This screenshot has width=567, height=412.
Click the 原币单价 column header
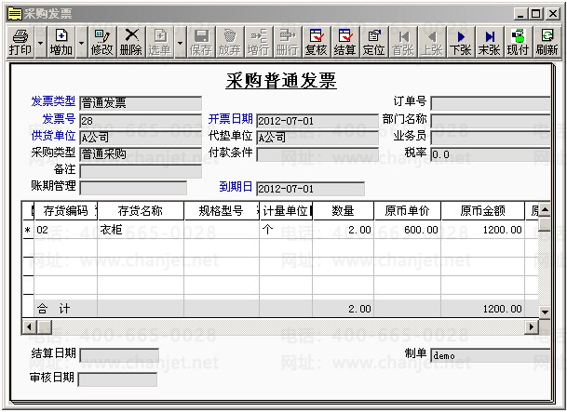point(407,211)
